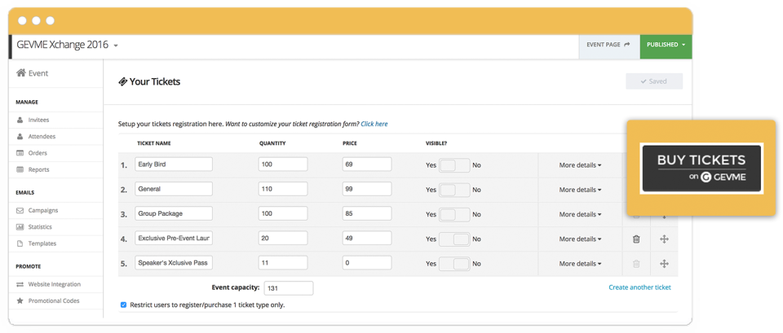Click the Saved button
The height and width of the screenshot is (333, 783).
click(654, 81)
